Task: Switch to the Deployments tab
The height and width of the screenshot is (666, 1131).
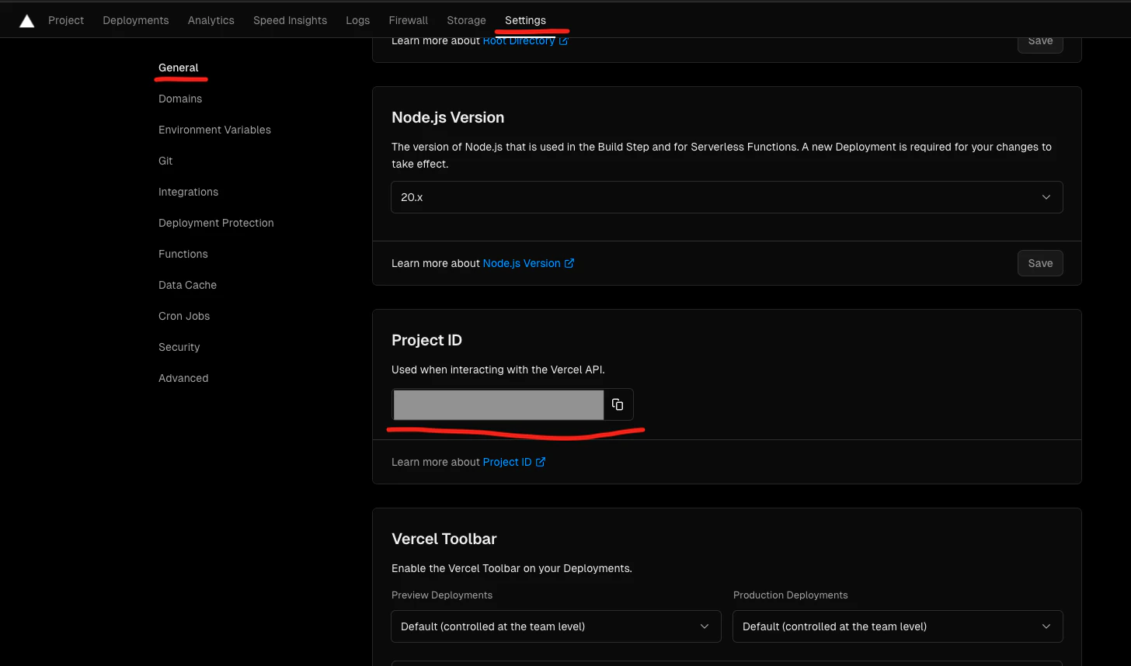Action: [136, 20]
